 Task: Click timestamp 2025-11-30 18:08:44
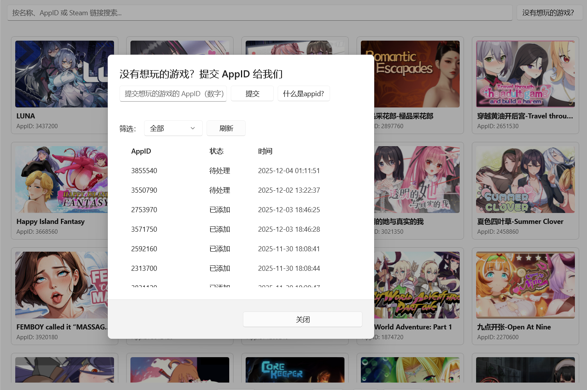(x=289, y=268)
